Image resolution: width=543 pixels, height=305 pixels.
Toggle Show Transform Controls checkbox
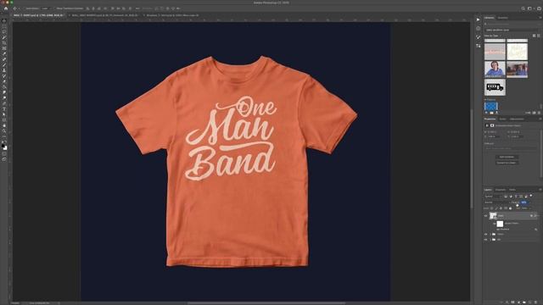(x=54, y=8)
